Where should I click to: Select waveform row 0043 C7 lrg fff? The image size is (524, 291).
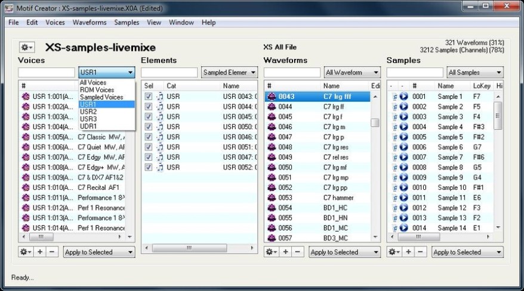tap(318, 96)
